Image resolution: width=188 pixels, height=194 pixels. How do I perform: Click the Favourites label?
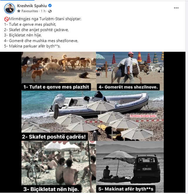(30, 11)
